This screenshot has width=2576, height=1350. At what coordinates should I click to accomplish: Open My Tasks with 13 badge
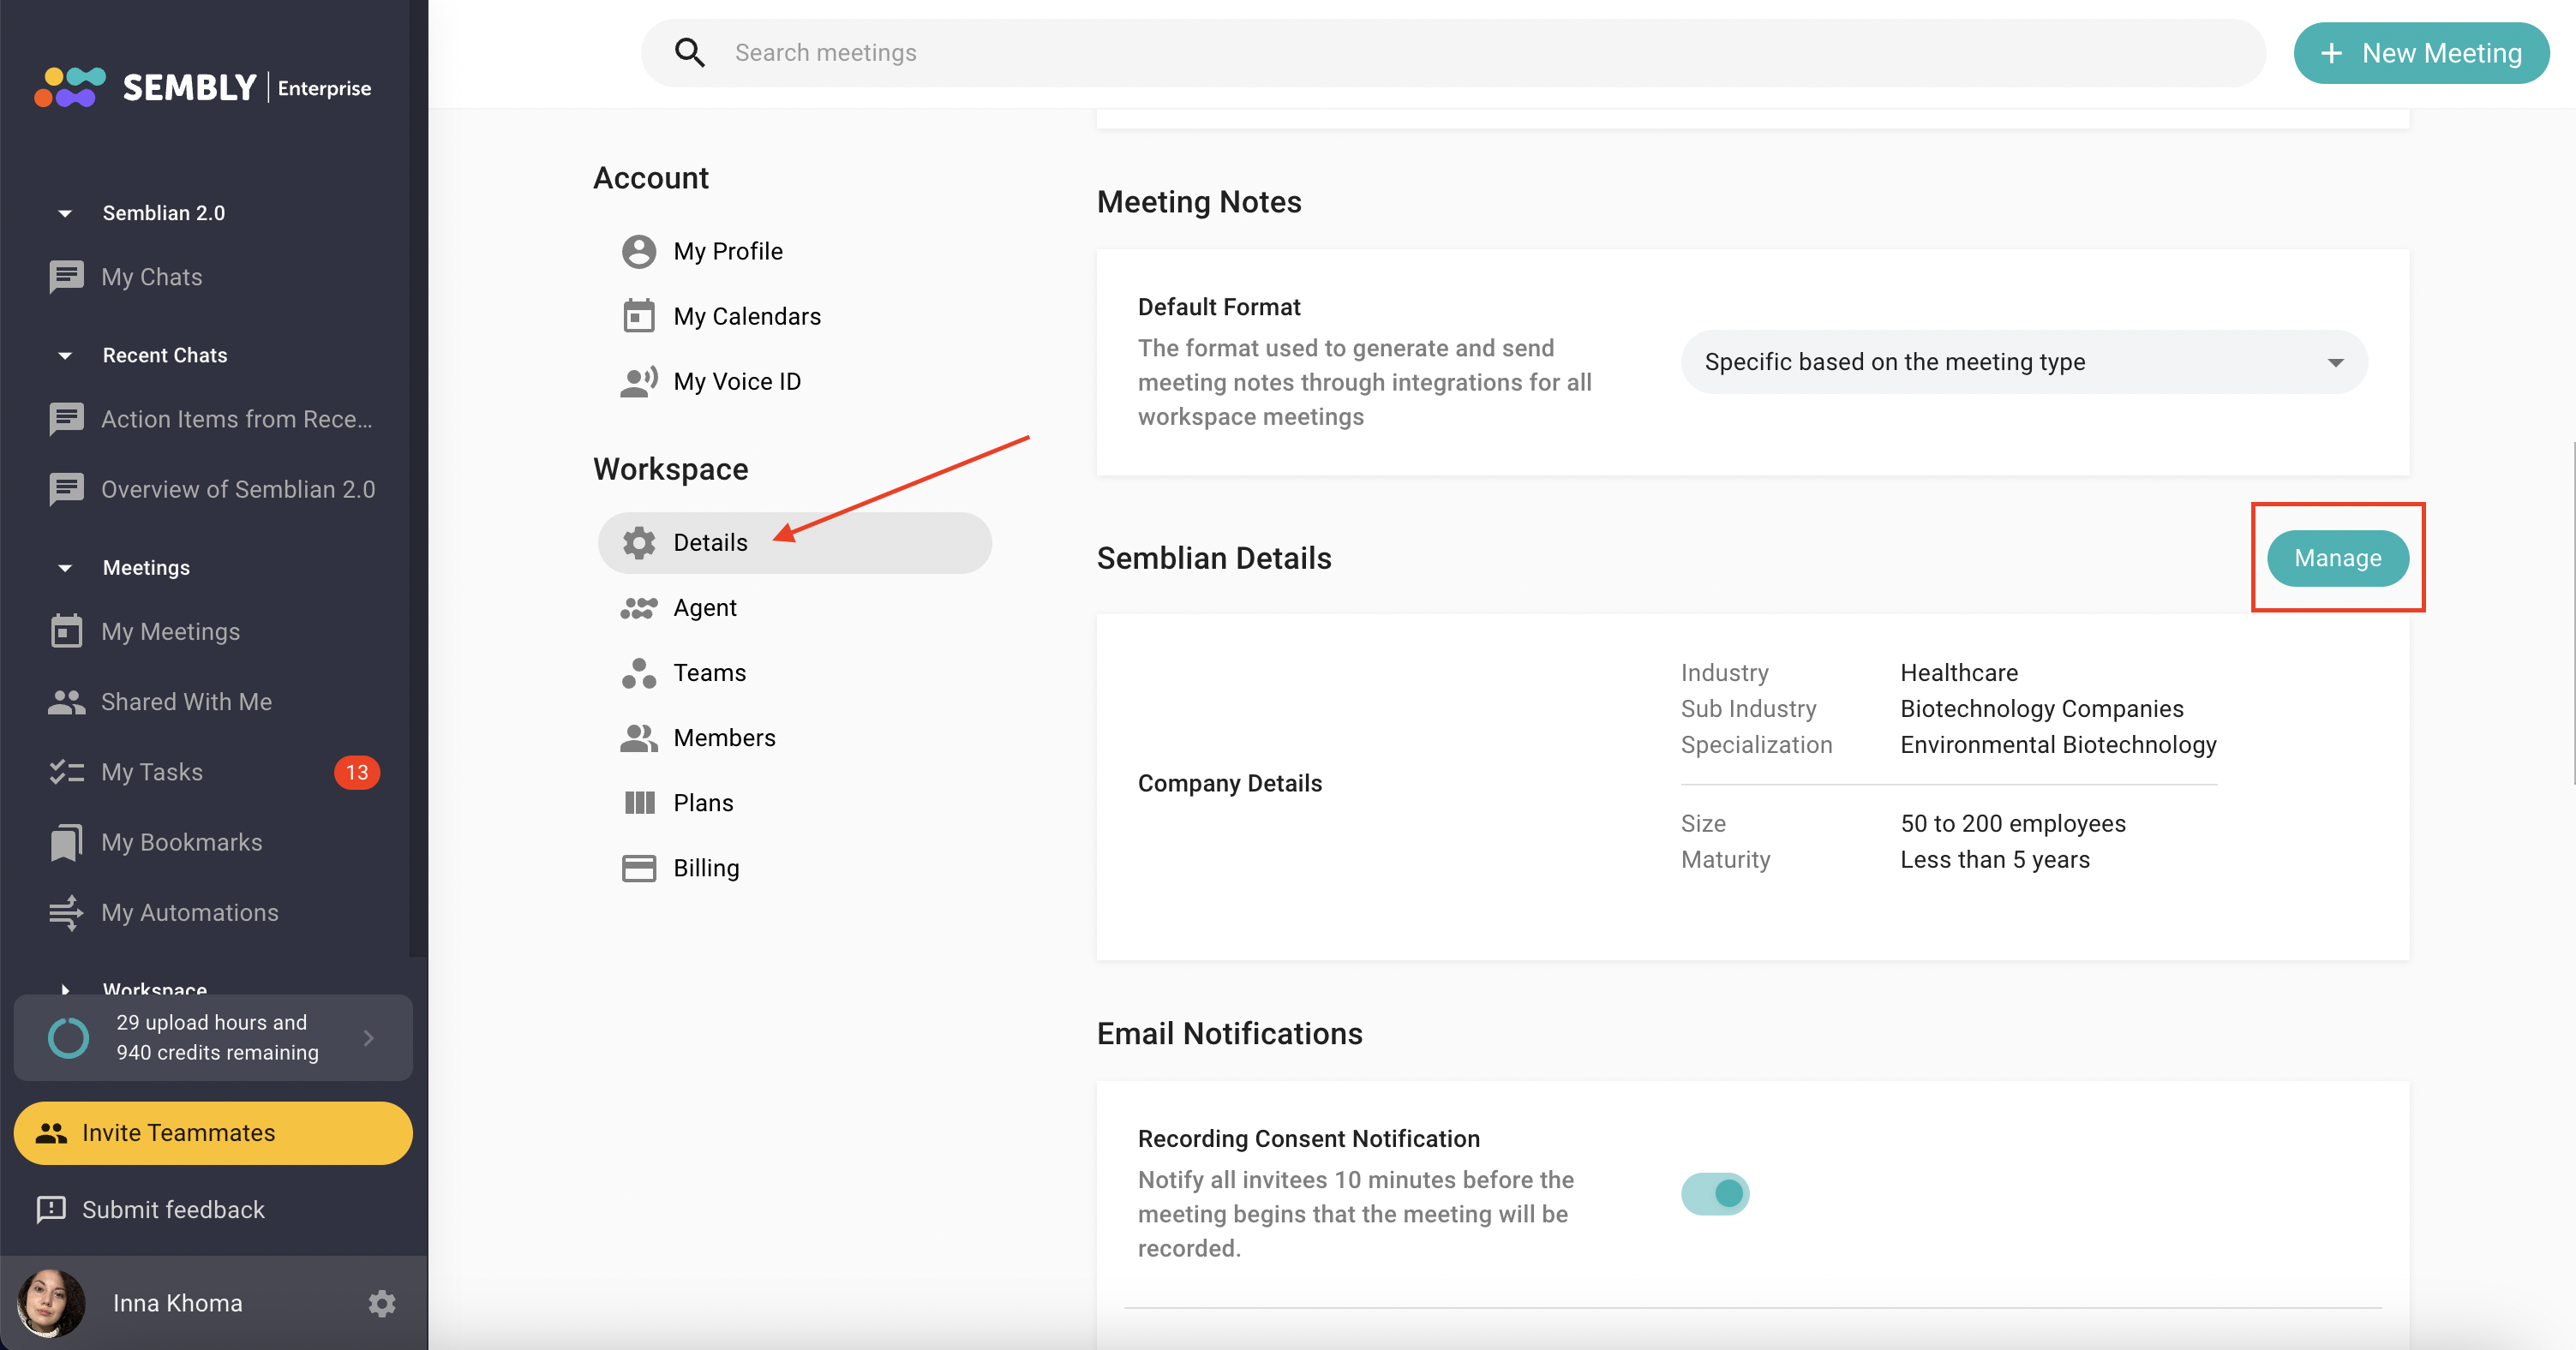(x=152, y=773)
